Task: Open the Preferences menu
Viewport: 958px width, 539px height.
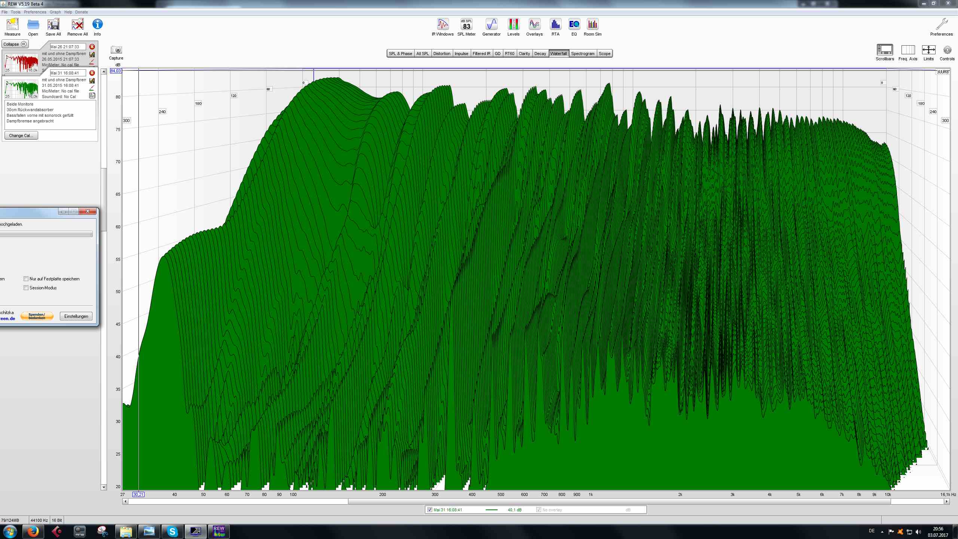Action: coord(35,12)
